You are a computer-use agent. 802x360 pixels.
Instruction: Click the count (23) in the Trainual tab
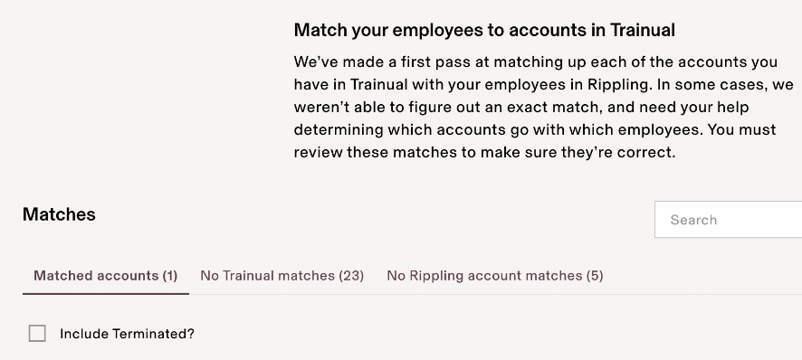pos(351,276)
